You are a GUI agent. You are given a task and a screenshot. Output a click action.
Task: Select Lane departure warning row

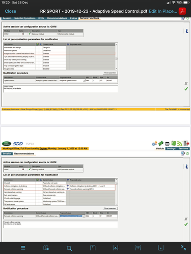[60, 192]
